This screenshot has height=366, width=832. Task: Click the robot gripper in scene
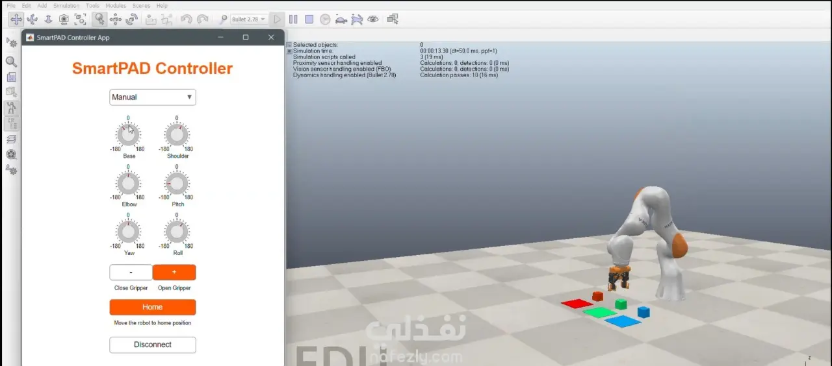[618, 278]
